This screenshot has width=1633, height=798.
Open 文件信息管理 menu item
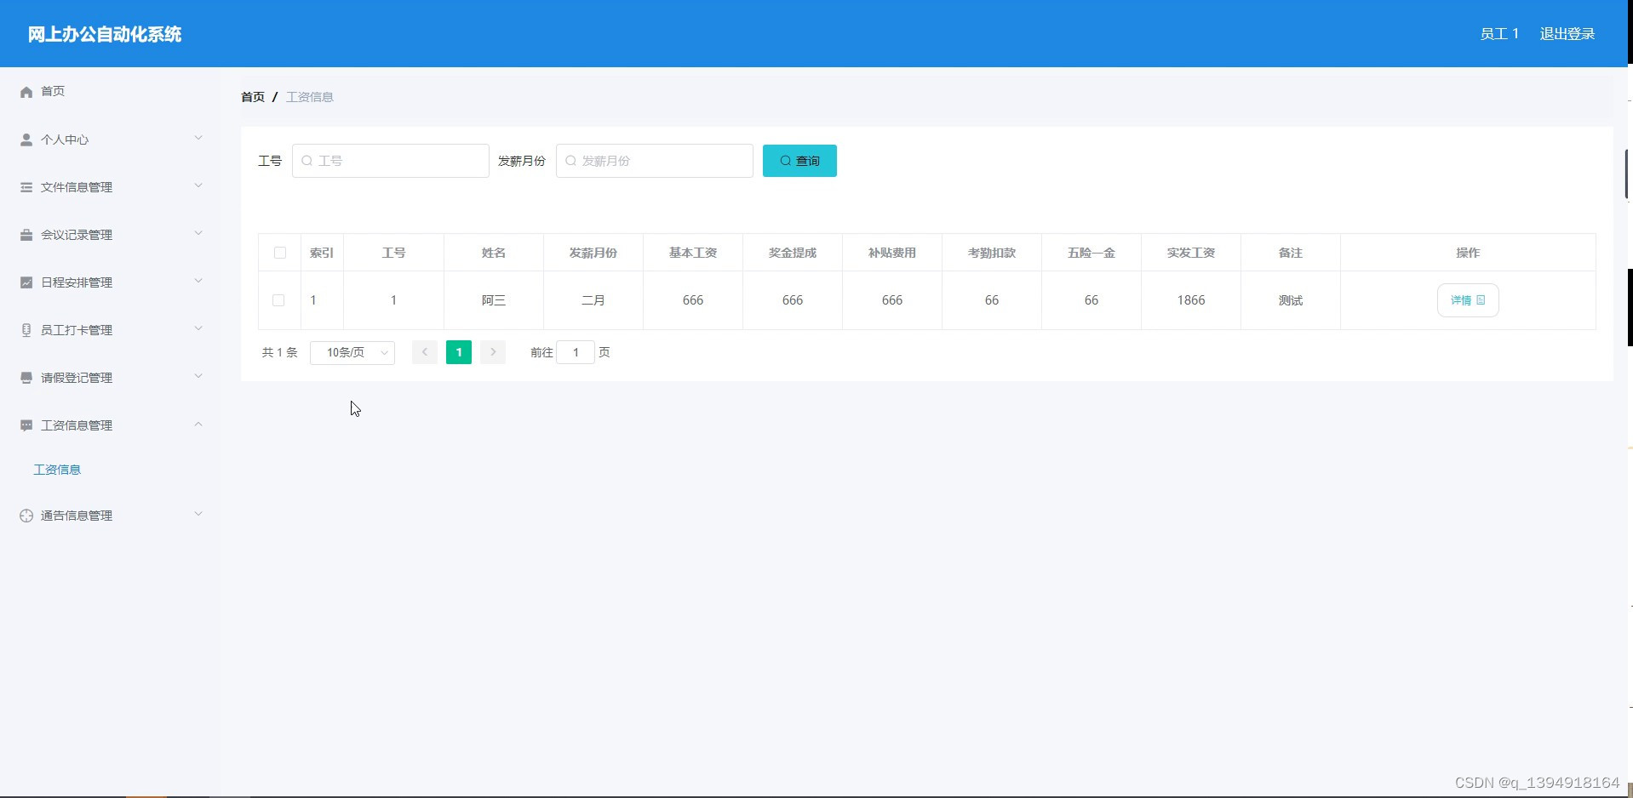[x=111, y=187]
